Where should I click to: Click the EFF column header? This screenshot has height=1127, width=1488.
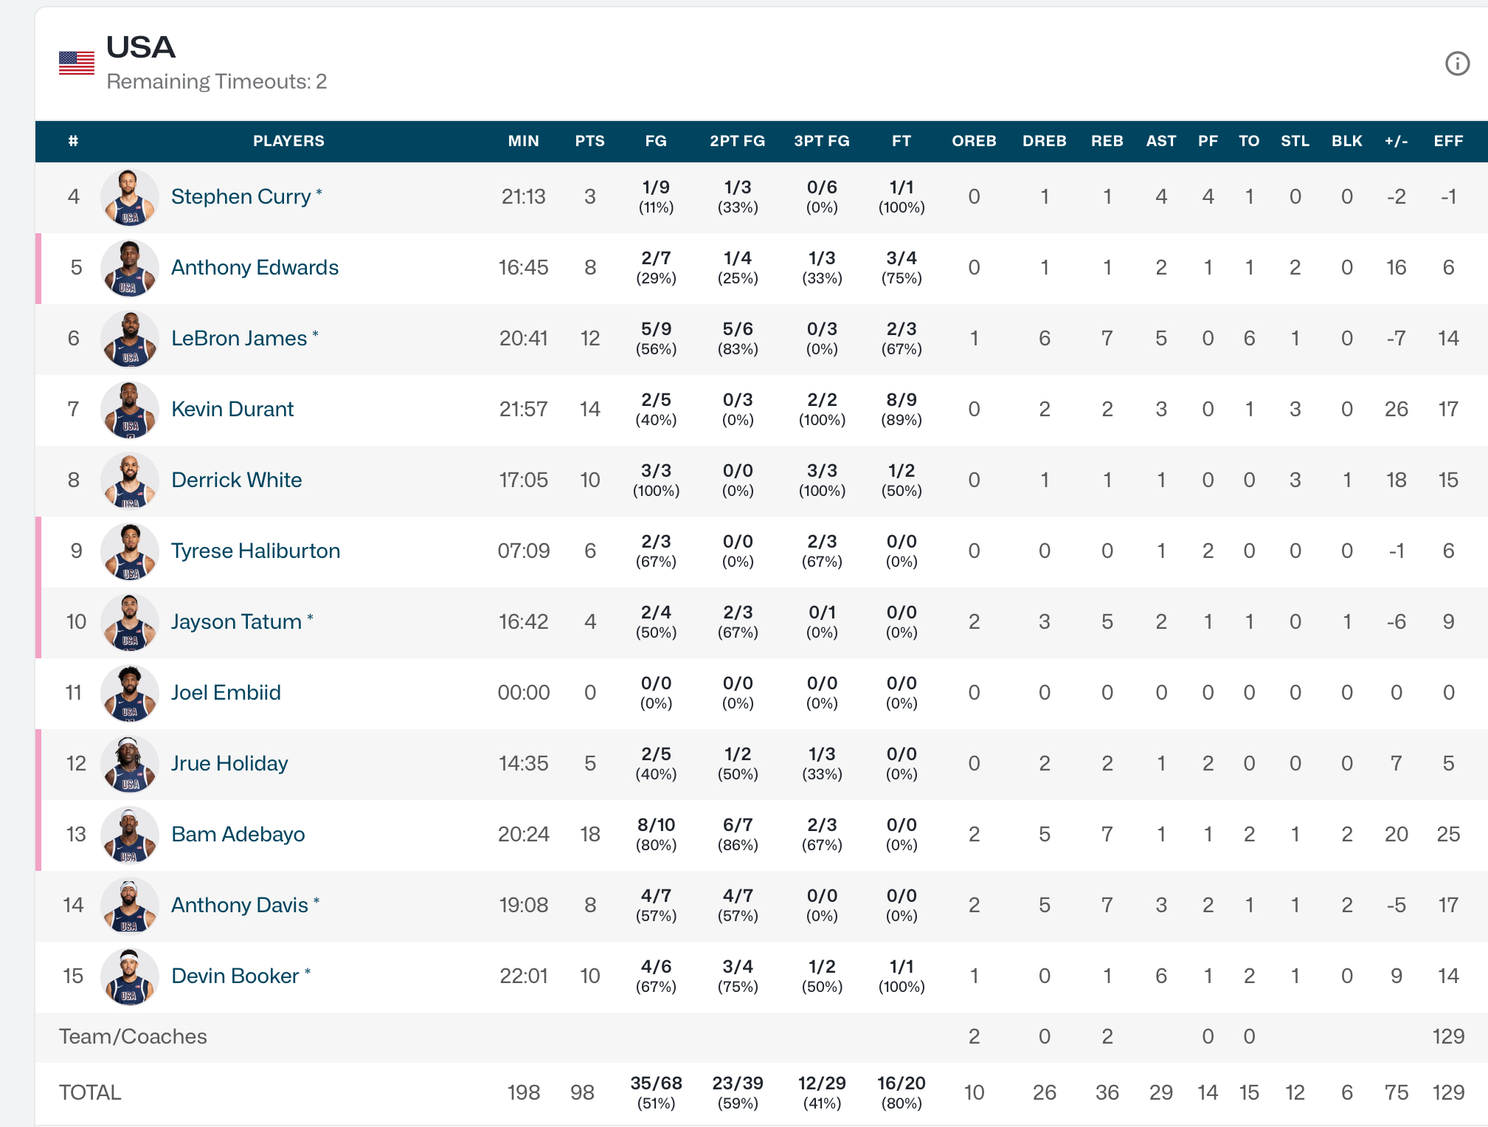click(x=1448, y=141)
